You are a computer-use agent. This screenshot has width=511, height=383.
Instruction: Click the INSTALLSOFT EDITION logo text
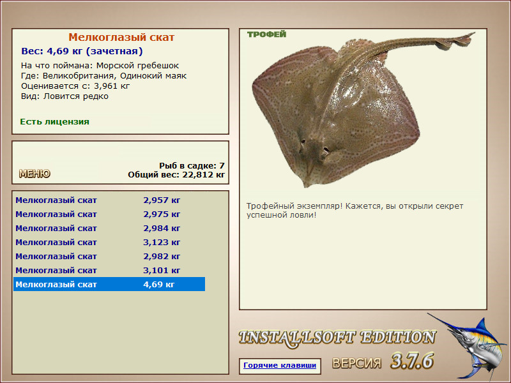(x=337, y=338)
